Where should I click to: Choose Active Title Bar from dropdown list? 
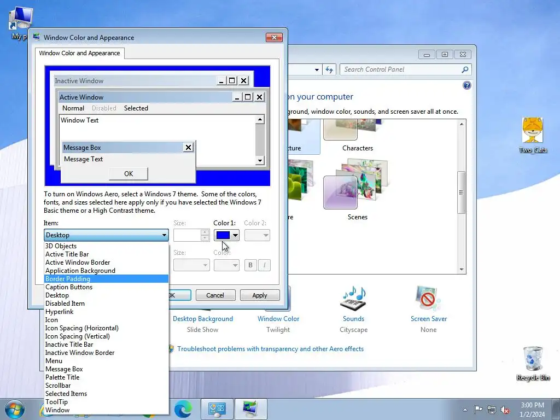click(106, 254)
